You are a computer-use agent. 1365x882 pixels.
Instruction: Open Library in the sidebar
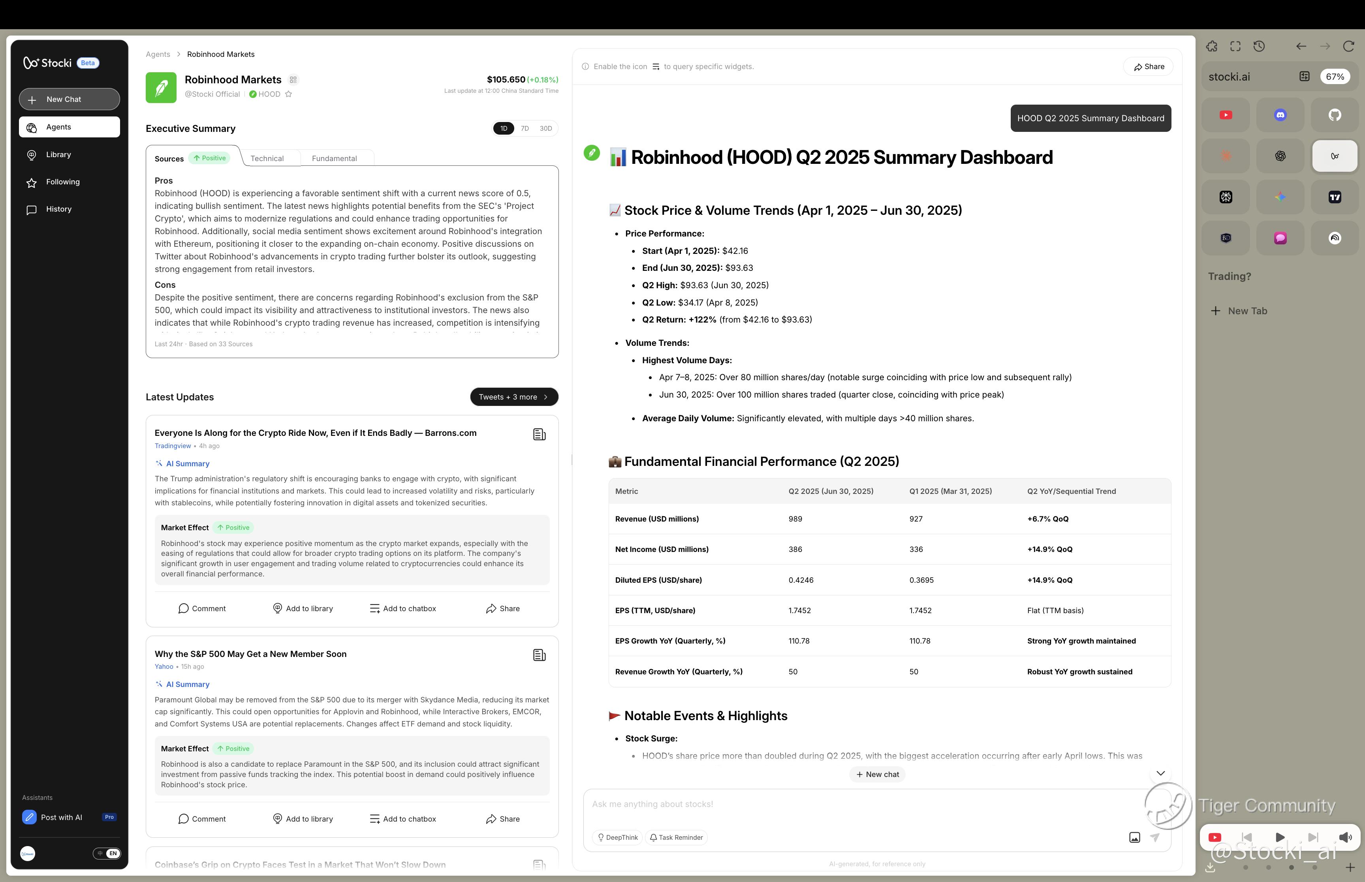point(58,155)
